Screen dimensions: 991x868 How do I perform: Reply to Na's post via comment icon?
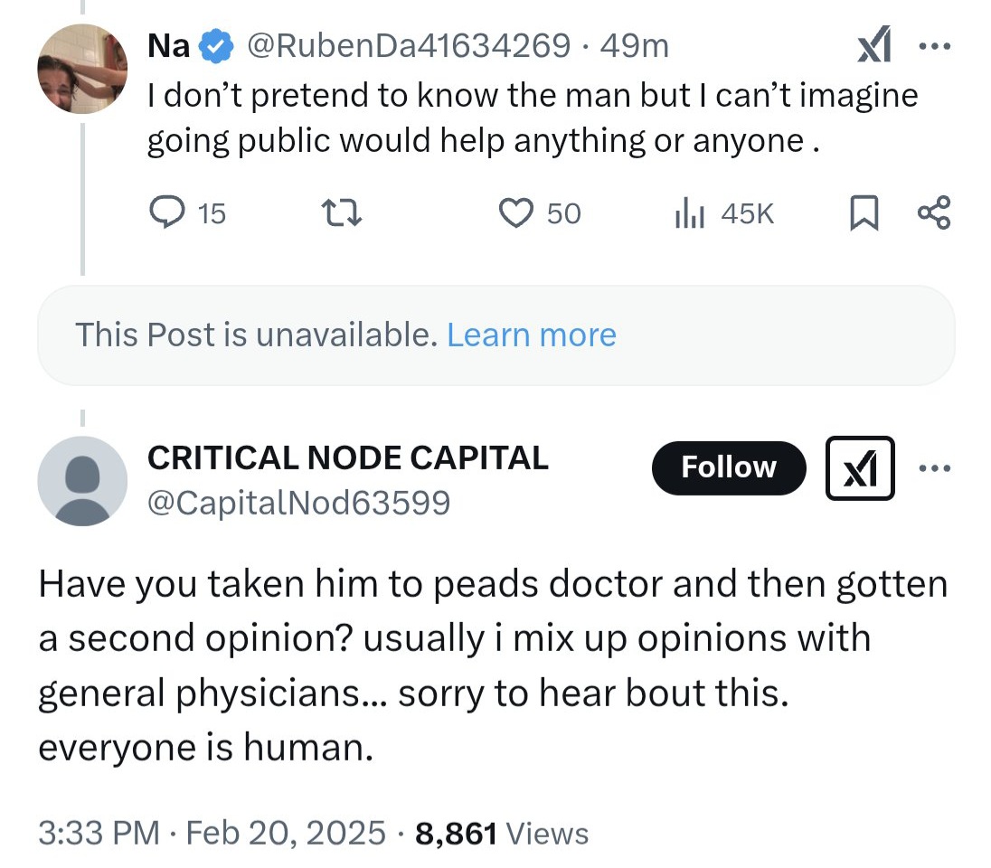(x=165, y=213)
